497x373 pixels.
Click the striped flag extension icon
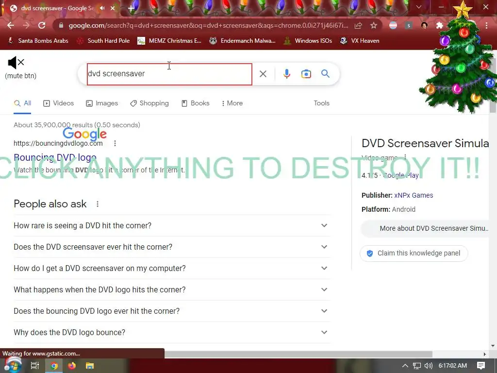coord(393,25)
